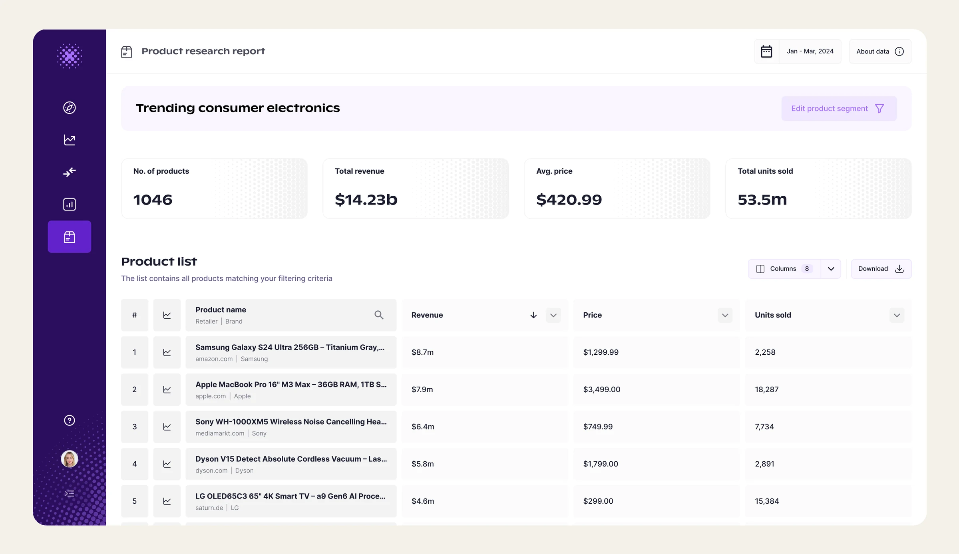
Task: Click the user profile avatar
Action: (x=70, y=459)
